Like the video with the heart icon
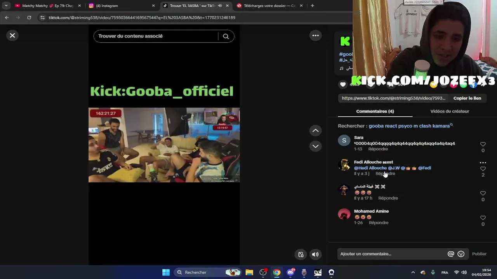 343,84
